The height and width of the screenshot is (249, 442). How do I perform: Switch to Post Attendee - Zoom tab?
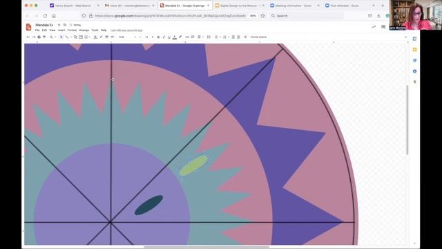coord(349,6)
